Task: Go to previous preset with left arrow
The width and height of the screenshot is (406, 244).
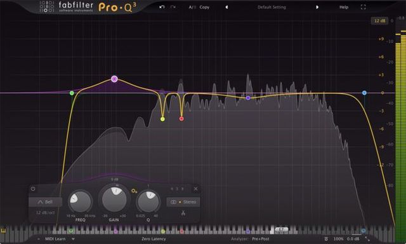Action: pos(226,7)
